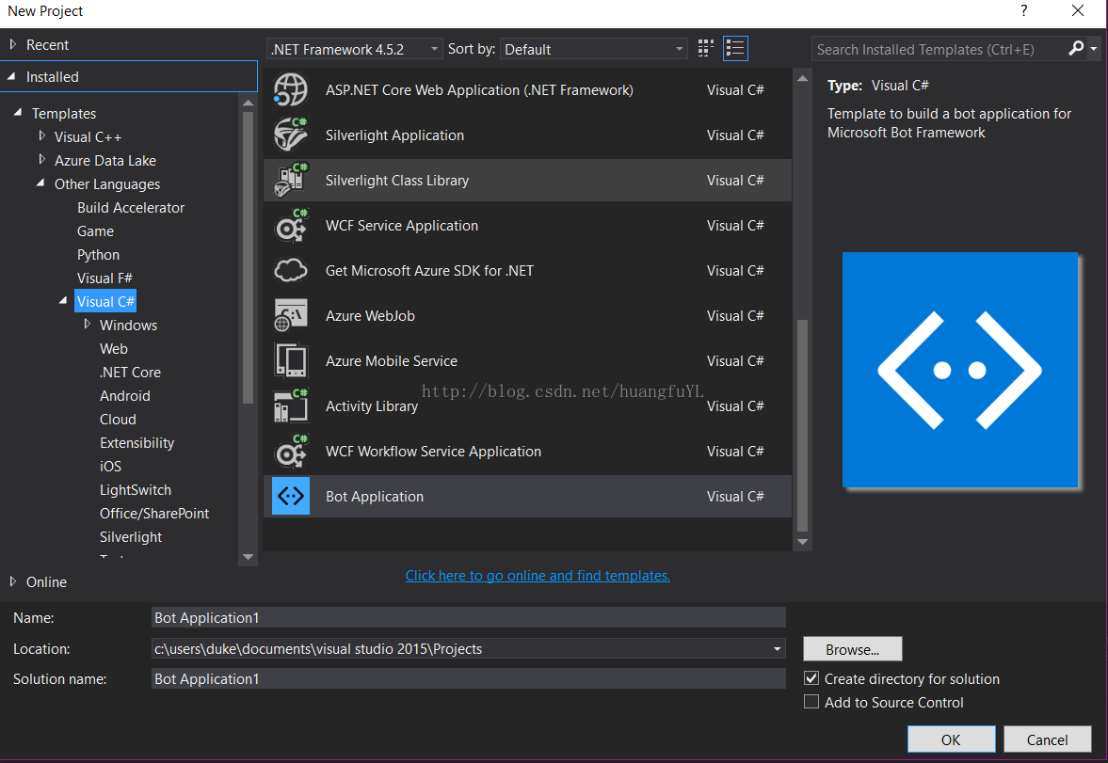Select the WCF Service Application template name
This screenshot has width=1108, height=763.
click(x=401, y=226)
